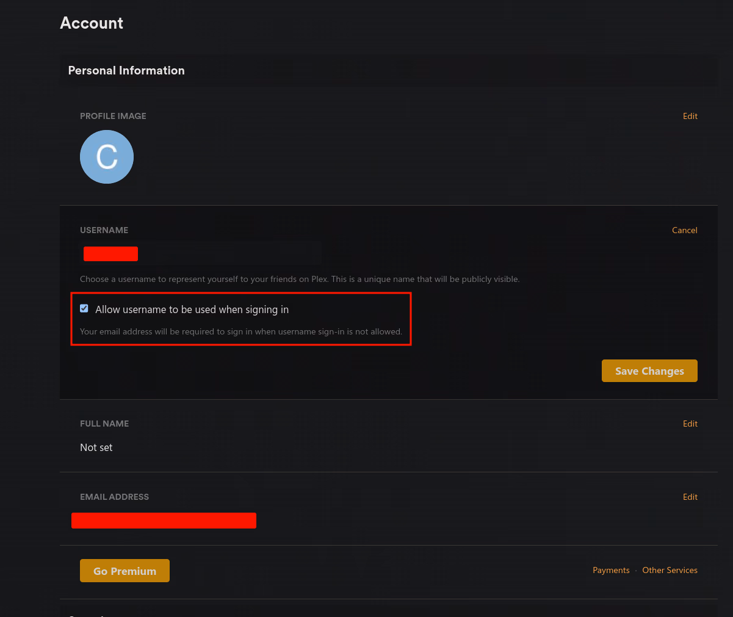Edit the Full Name entry

coord(690,424)
